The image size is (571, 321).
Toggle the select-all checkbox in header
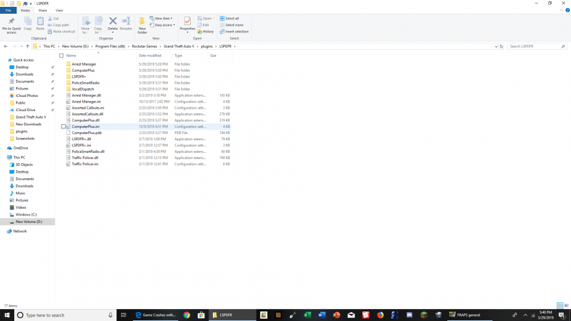click(x=62, y=56)
